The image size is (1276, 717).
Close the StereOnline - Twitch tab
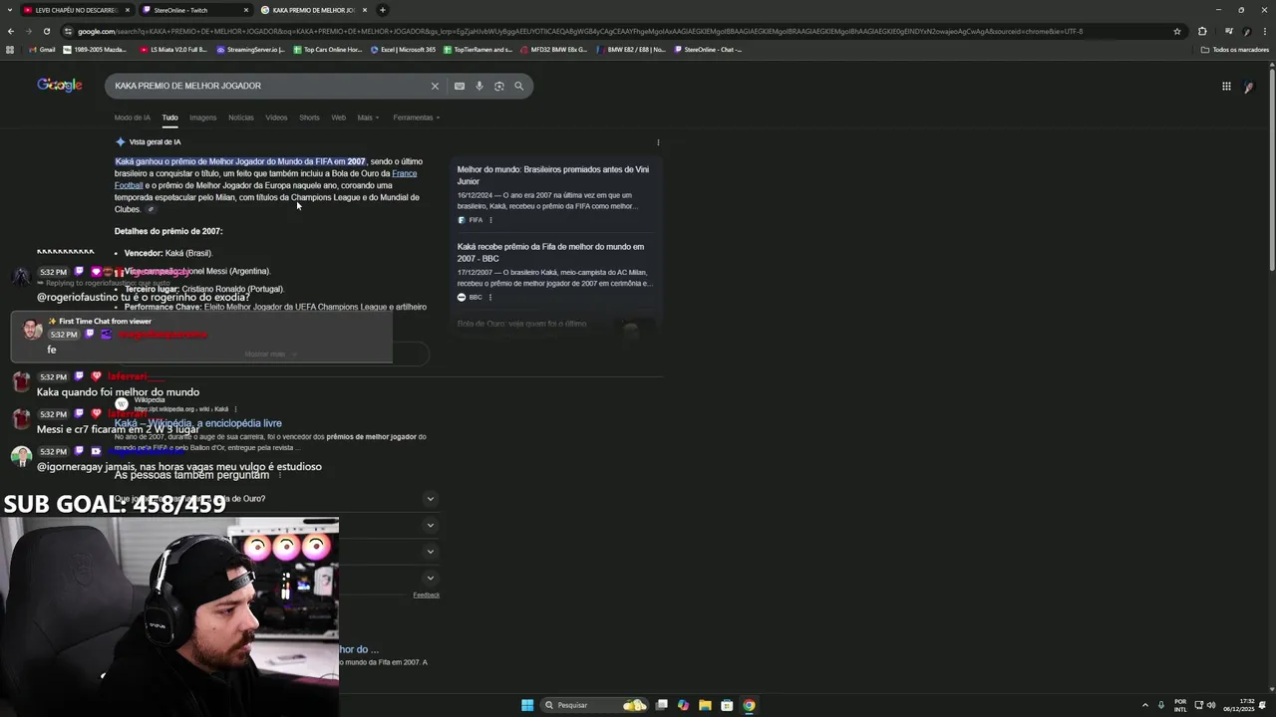(246, 10)
